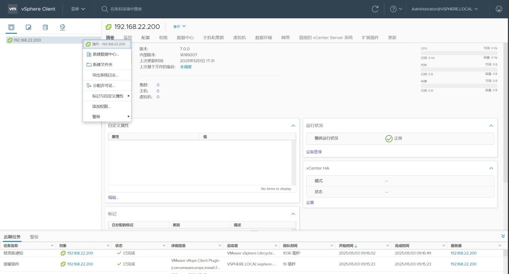Switch to the 数据存储 tab
The height and width of the screenshot is (274, 509).
pyautogui.click(x=263, y=38)
